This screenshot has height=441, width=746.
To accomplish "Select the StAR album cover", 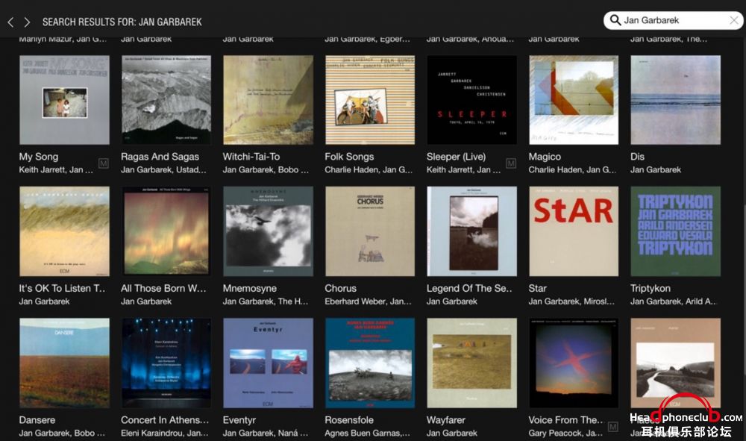I will (574, 231).
